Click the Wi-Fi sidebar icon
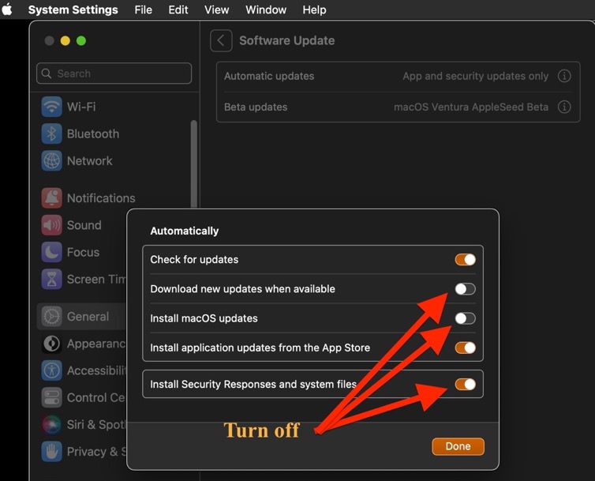The width and height of the screenshot is (595, 481). click(x=51, y=107)
